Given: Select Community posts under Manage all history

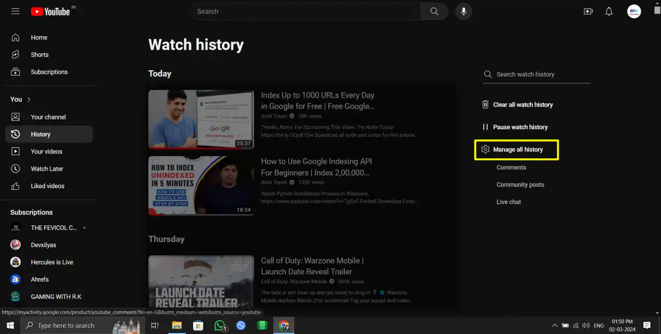Looking at the screenshot, I should 521,185.
